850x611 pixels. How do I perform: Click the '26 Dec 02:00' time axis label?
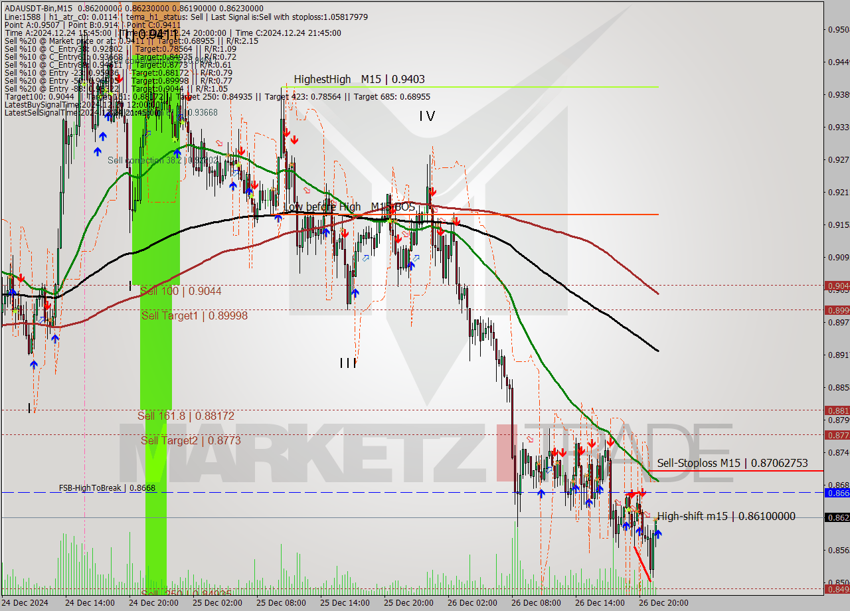point(472,603)
